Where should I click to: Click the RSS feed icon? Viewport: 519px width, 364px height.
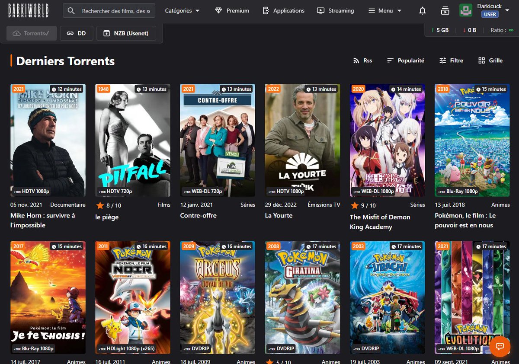point(356,61)
